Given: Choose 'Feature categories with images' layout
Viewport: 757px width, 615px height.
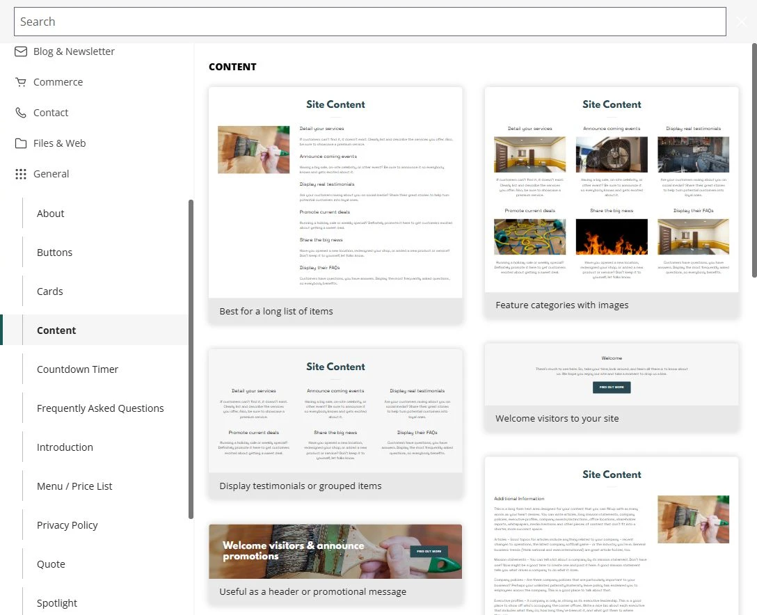Looking at the screenshot, I should [612, 202].
